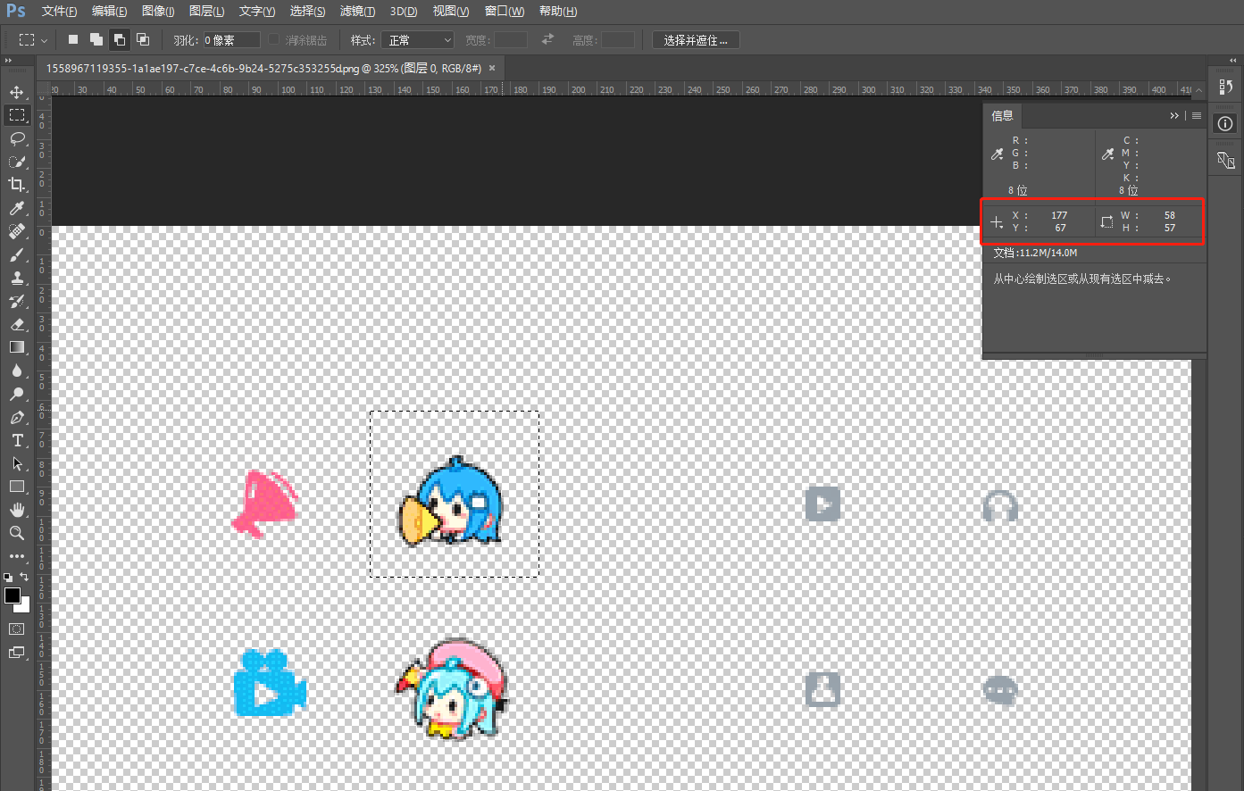This screenshot has height=791, width=1244.
Task: Open XY coordinate units crosshair options
Action: click(998, 221)
